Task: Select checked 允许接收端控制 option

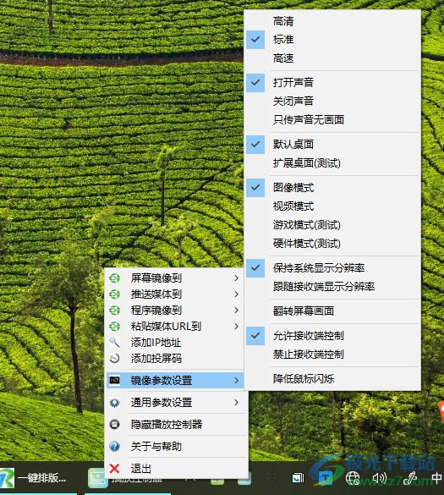Action: (332, 336)
